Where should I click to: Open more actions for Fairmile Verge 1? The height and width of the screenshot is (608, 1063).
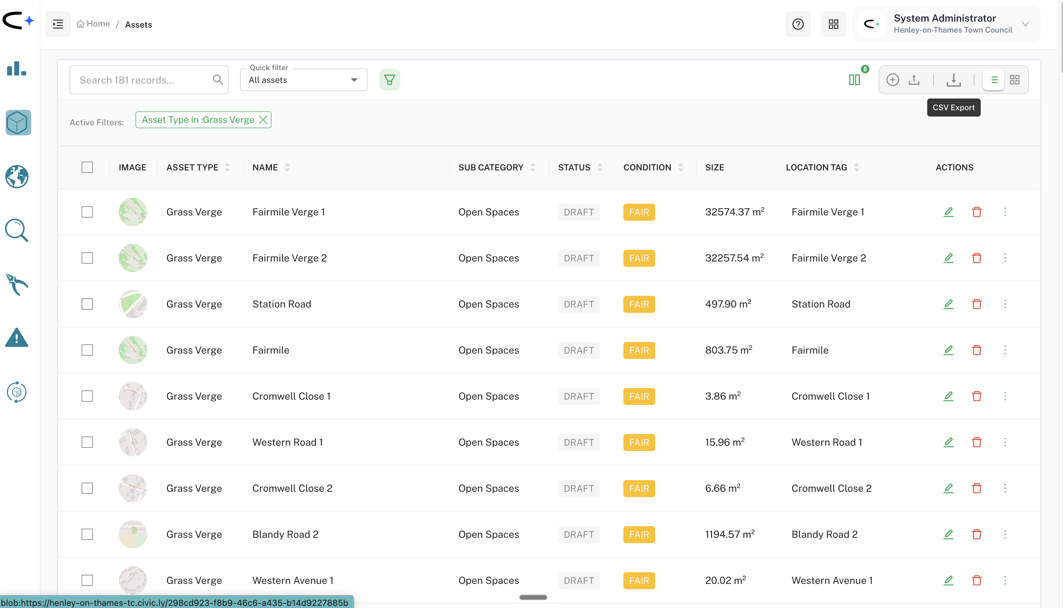coord(1005,212)
